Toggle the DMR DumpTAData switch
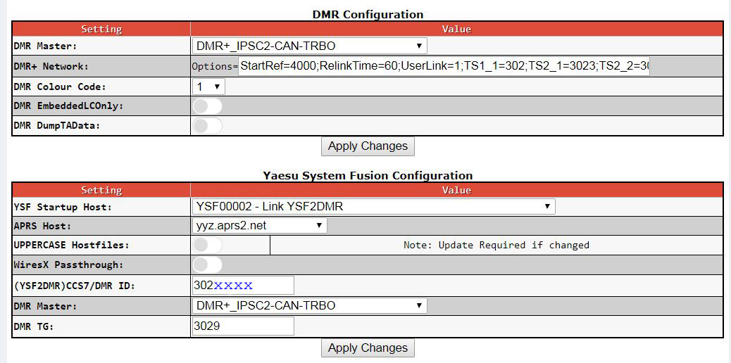 click(x=208, y=126)
